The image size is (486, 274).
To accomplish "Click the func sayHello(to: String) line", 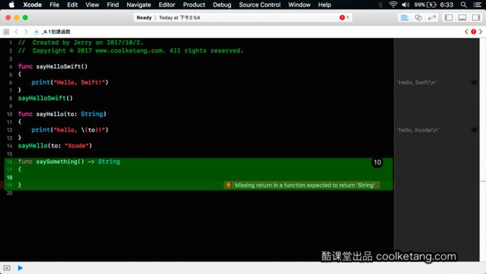I will point(62,115).
